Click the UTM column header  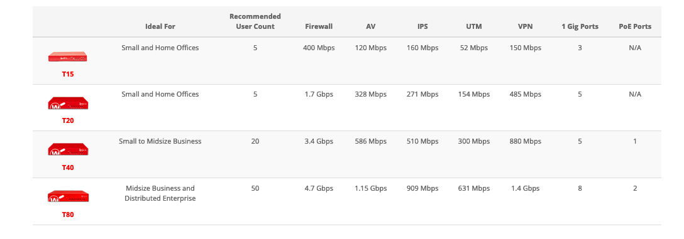[474, 26]
